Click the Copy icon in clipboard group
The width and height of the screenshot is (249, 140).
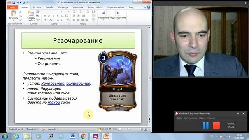click(x=21, y=16)
